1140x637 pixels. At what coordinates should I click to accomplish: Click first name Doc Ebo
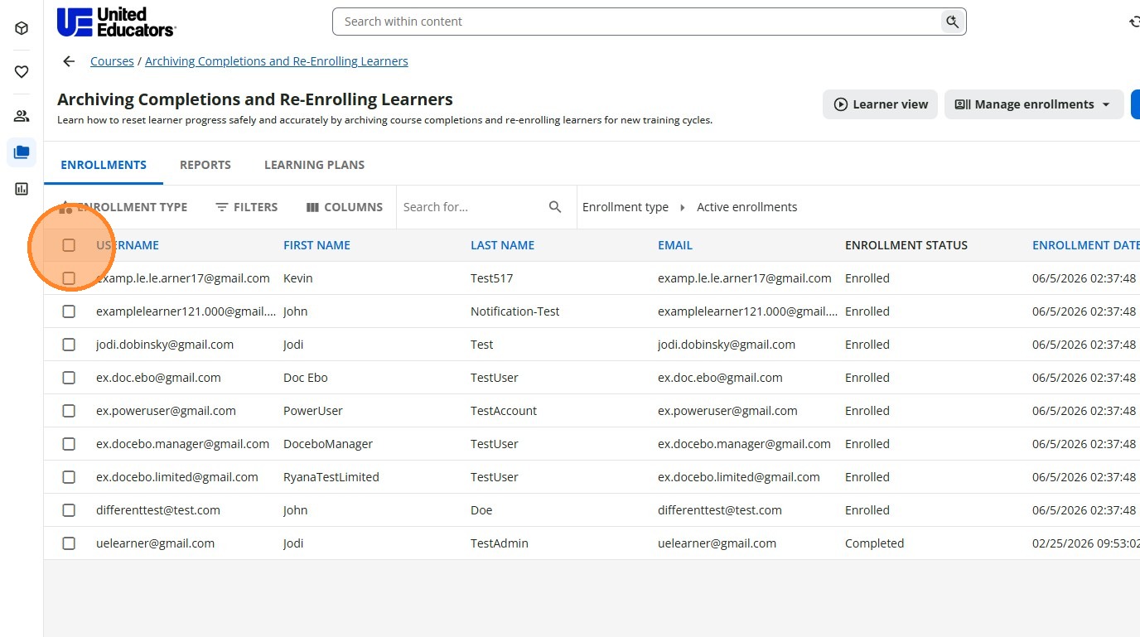click(306, 378)
